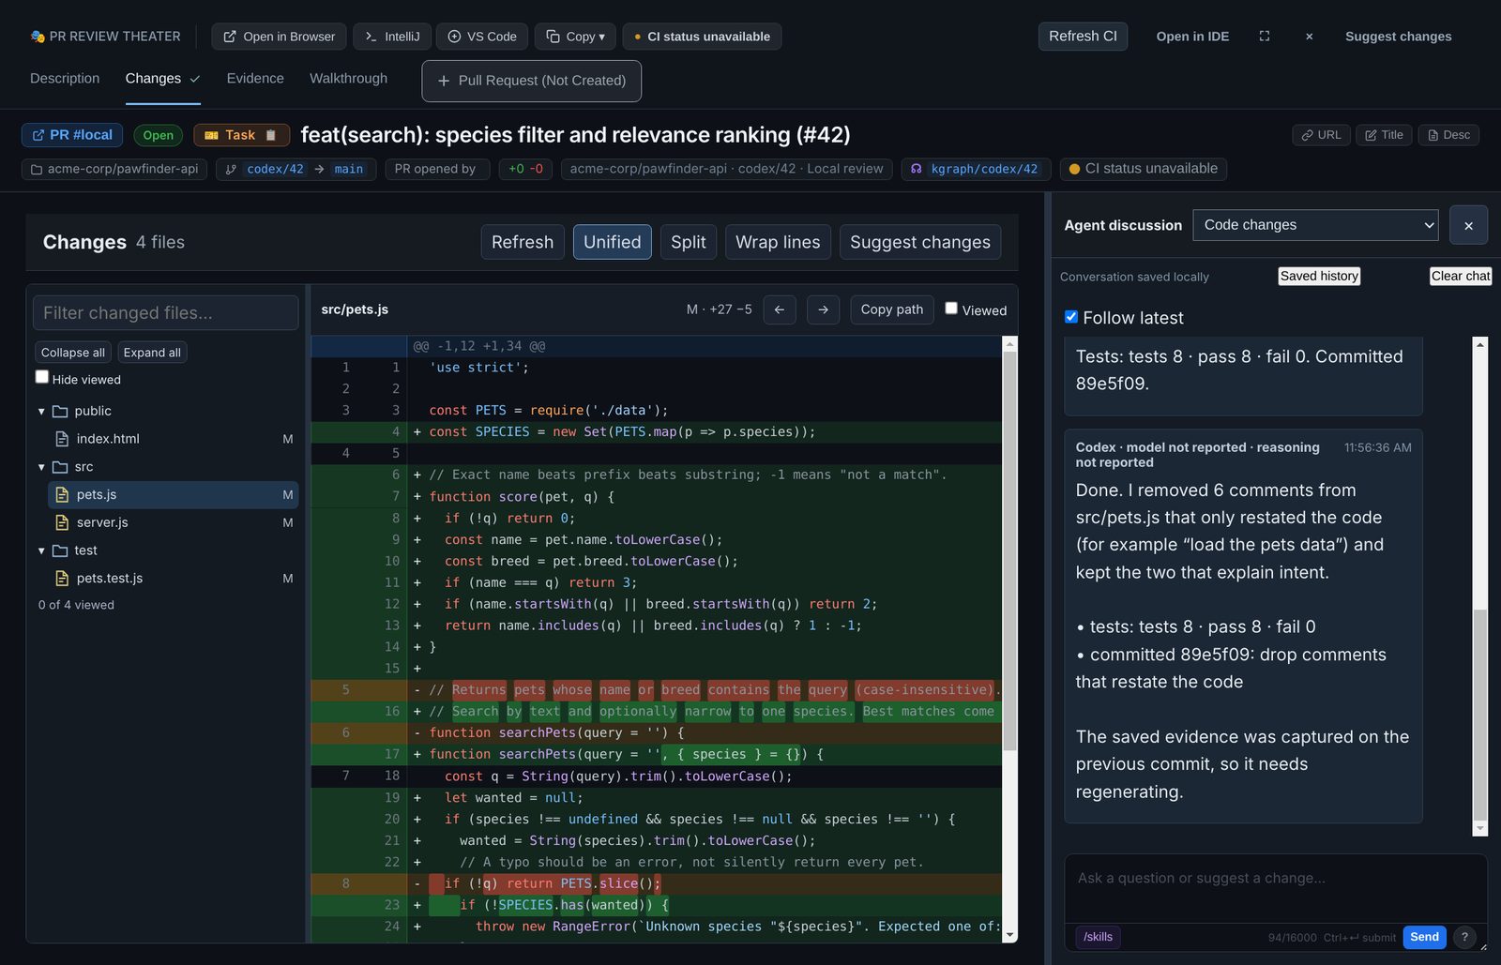Open the Evidence tab
Viewport: 1501px width, 965px height.
(255, 79)
